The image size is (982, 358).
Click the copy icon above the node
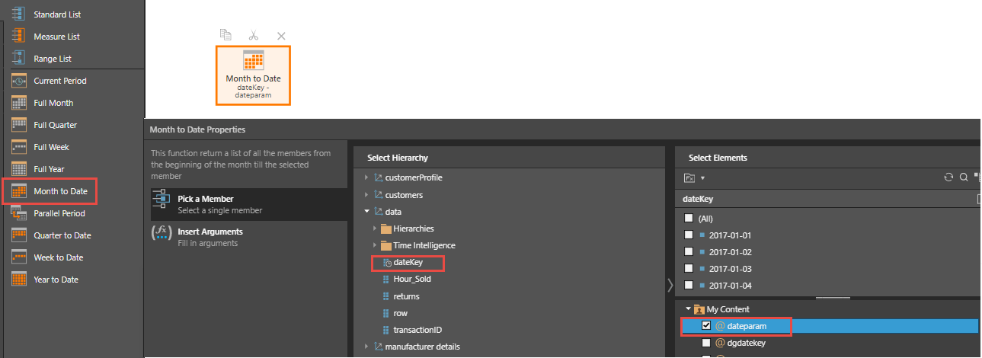(225, 35)
